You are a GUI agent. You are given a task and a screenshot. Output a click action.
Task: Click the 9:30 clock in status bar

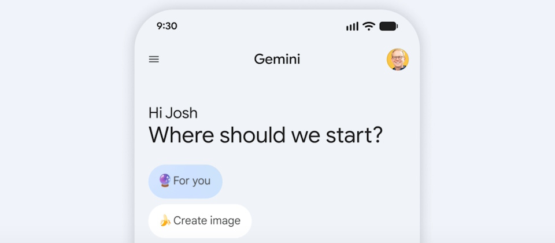pos(166,26)
